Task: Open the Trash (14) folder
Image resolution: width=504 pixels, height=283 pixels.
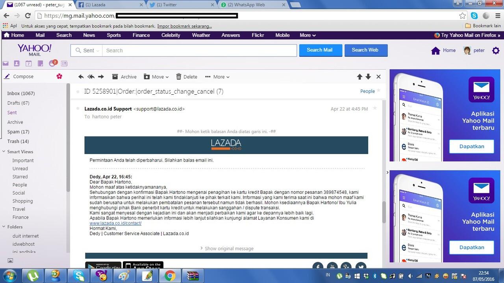Action: (18, 141)
